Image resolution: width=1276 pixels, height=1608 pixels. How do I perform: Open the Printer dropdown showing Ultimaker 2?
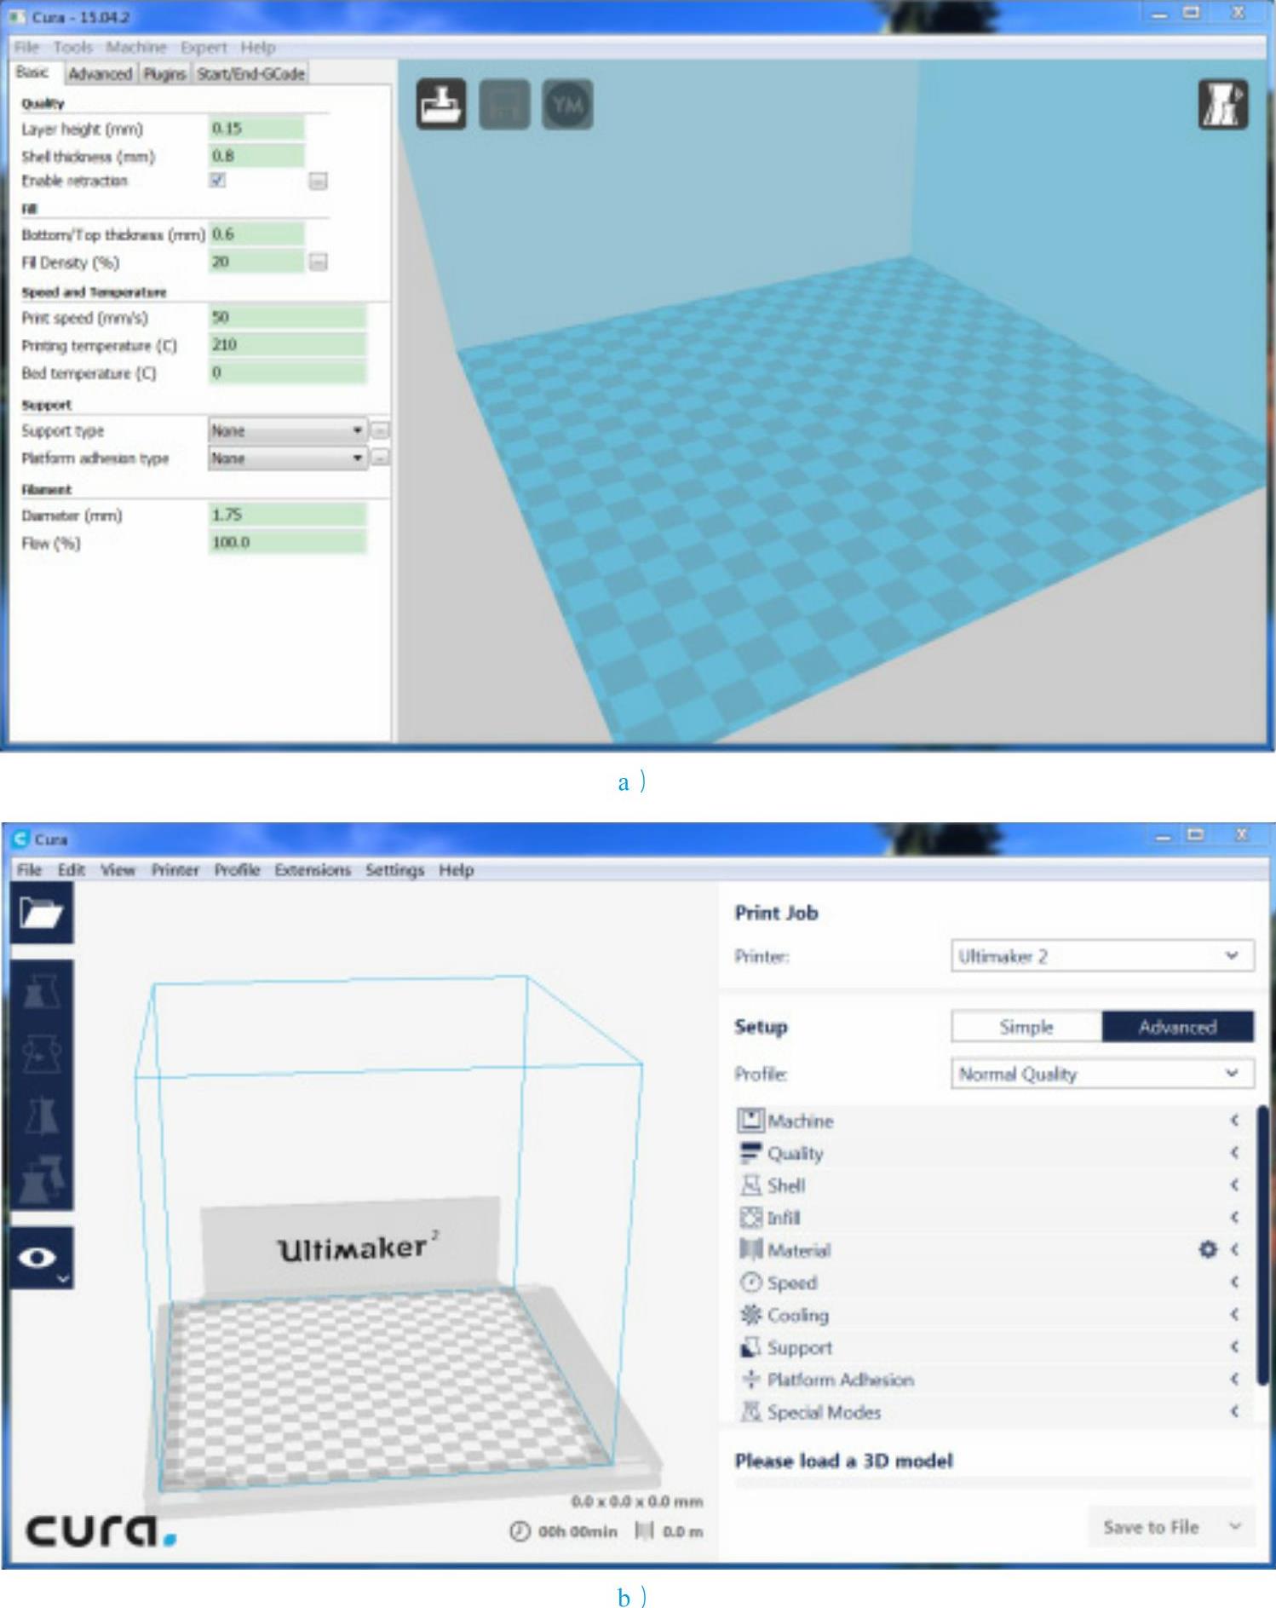[x=1102, y=955]
